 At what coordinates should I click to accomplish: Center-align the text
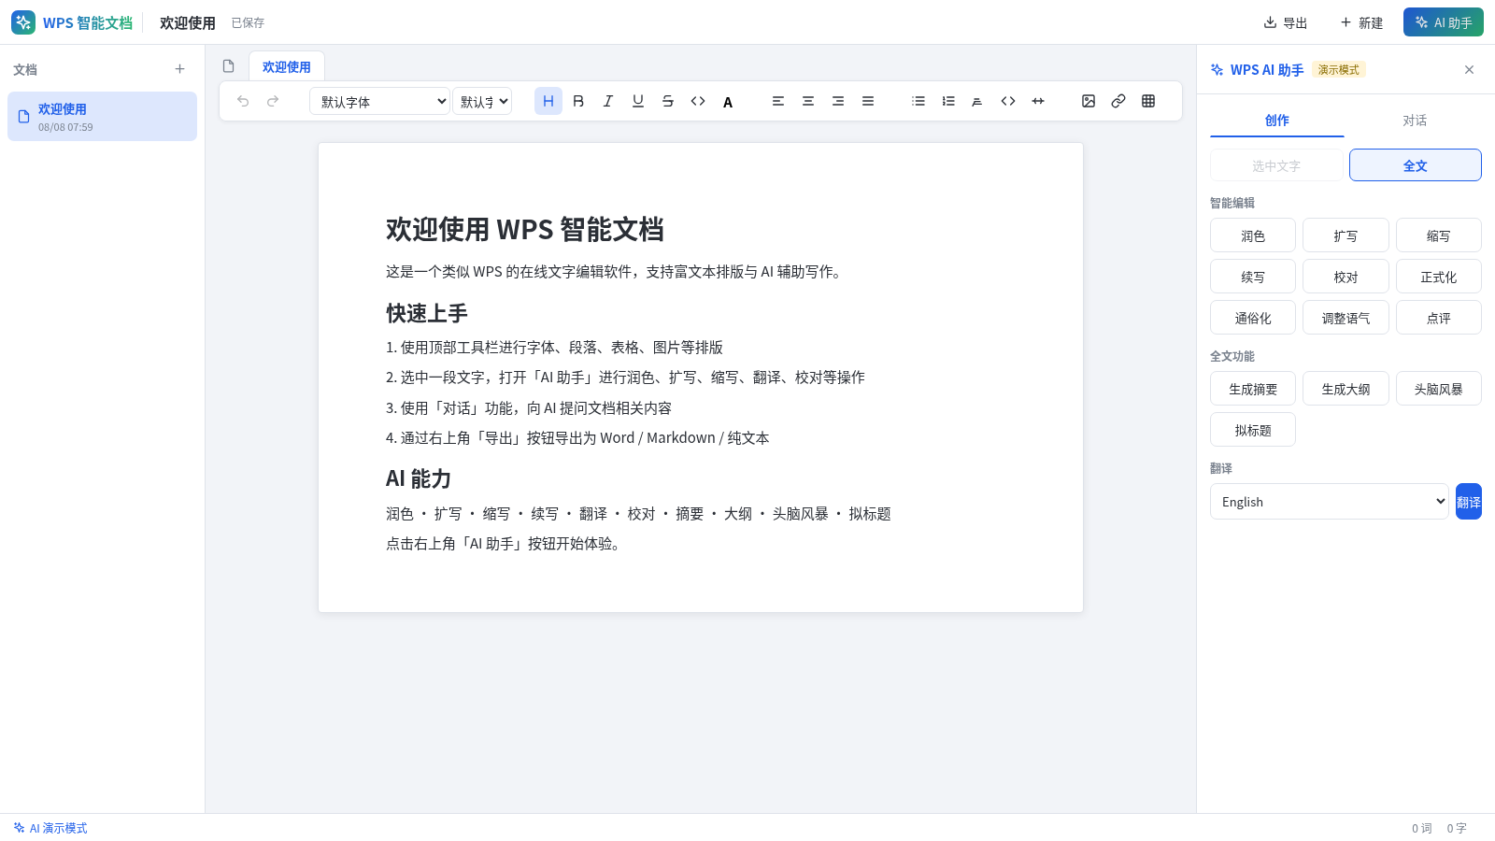pyautogui.click(x=808, y=101)
